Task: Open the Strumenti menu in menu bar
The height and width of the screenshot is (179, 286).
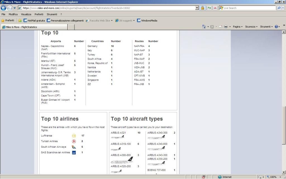Action: 52,14
